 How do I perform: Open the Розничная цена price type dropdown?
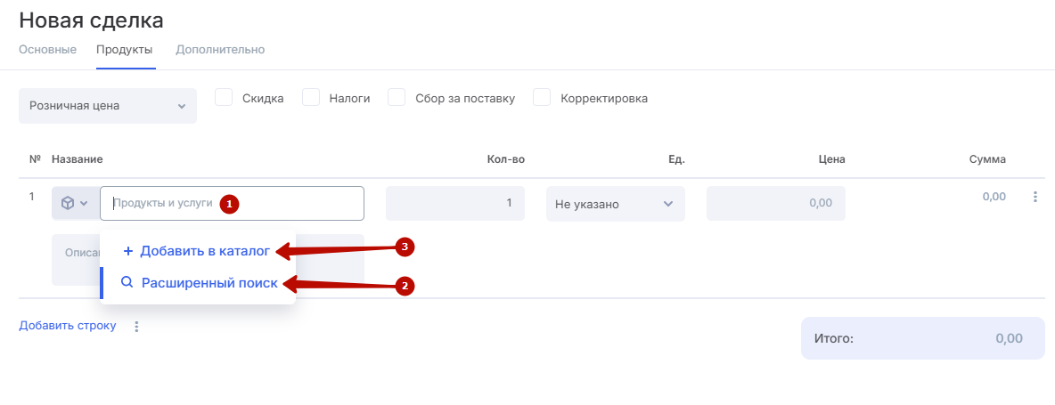pos(107,106)
